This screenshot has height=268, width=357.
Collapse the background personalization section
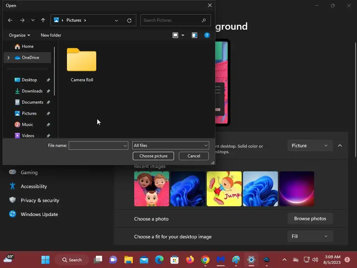340,146
